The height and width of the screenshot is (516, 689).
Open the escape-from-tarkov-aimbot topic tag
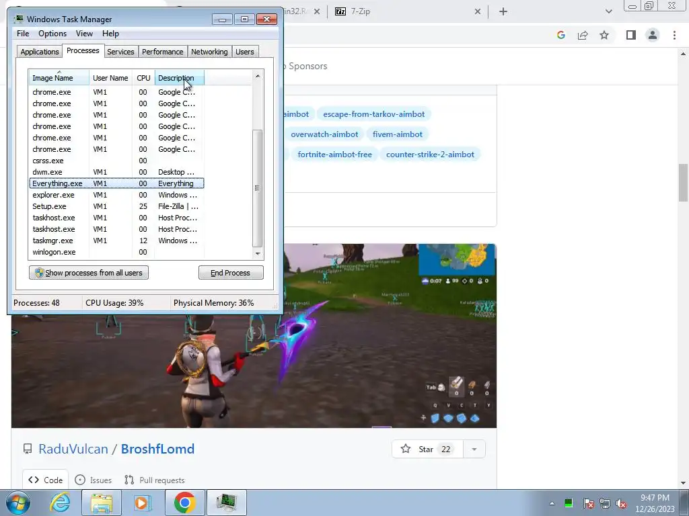pos(374,114)
